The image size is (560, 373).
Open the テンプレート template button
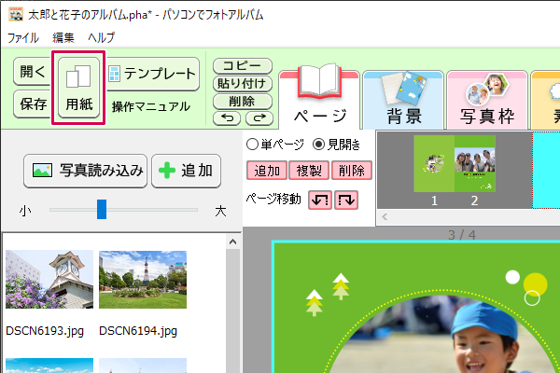153,74
